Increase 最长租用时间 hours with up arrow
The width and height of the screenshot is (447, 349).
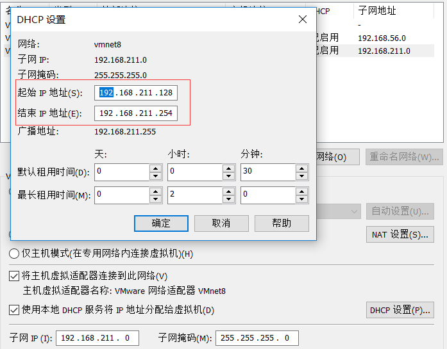point(229,191)
